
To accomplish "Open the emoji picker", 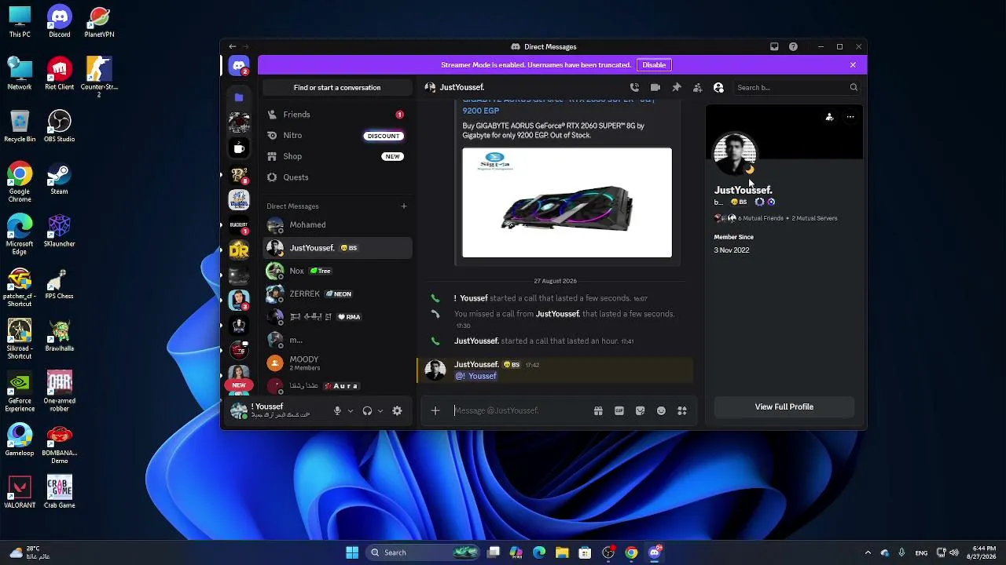I will tap(661, 410).
